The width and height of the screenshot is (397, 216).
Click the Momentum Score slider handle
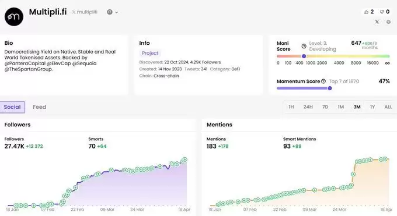pos(330,88)
